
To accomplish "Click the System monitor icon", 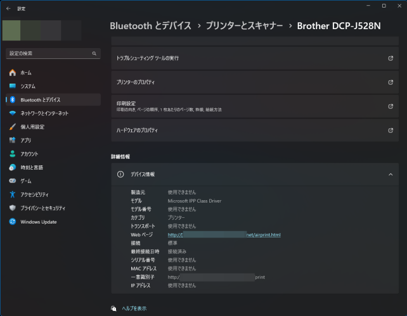I will (x=13, y=85).
